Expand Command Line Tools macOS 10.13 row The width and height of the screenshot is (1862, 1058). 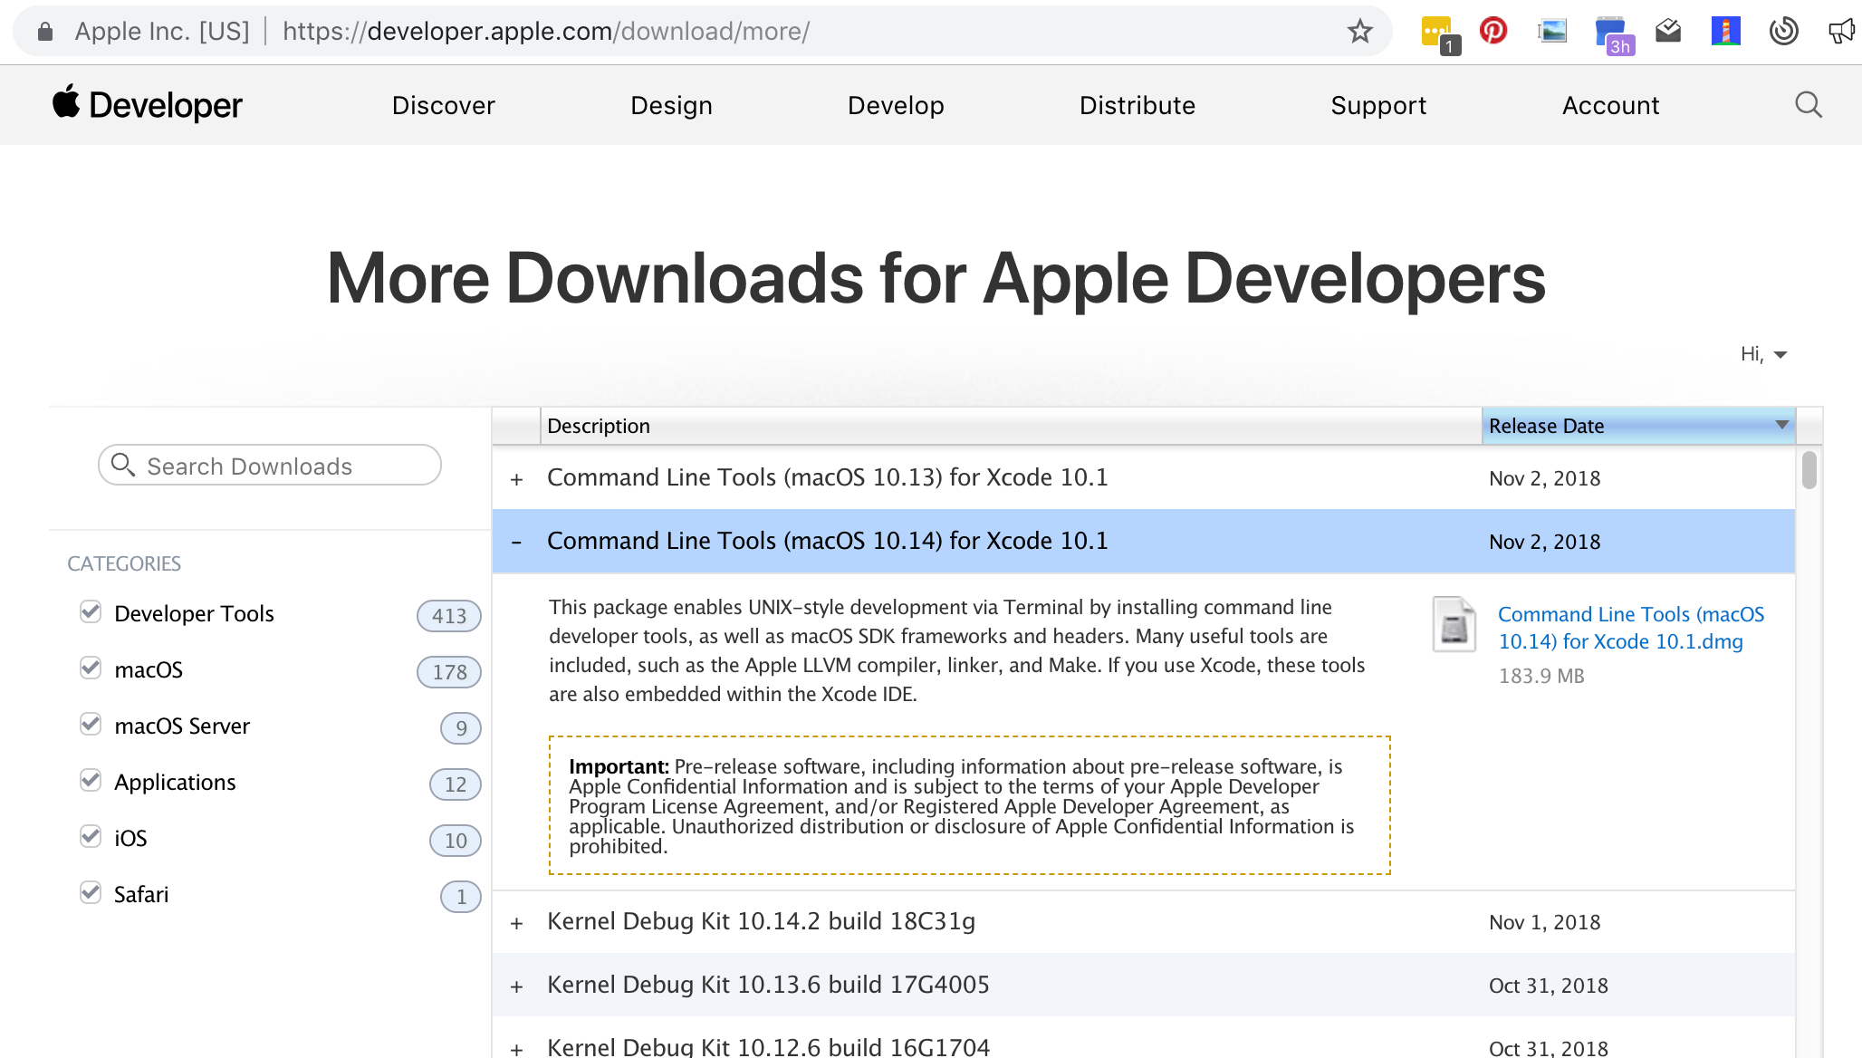tap(516, 479)
